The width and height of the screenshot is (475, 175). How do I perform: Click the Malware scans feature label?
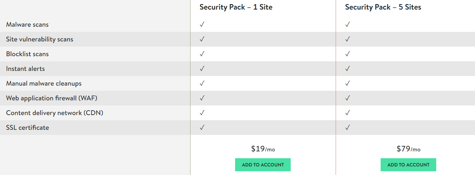[x=27, y=25]
